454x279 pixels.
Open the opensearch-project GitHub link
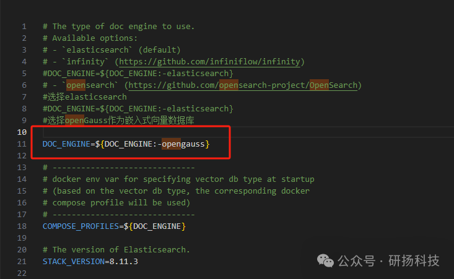pyautogui.click(x=243, y=85)
